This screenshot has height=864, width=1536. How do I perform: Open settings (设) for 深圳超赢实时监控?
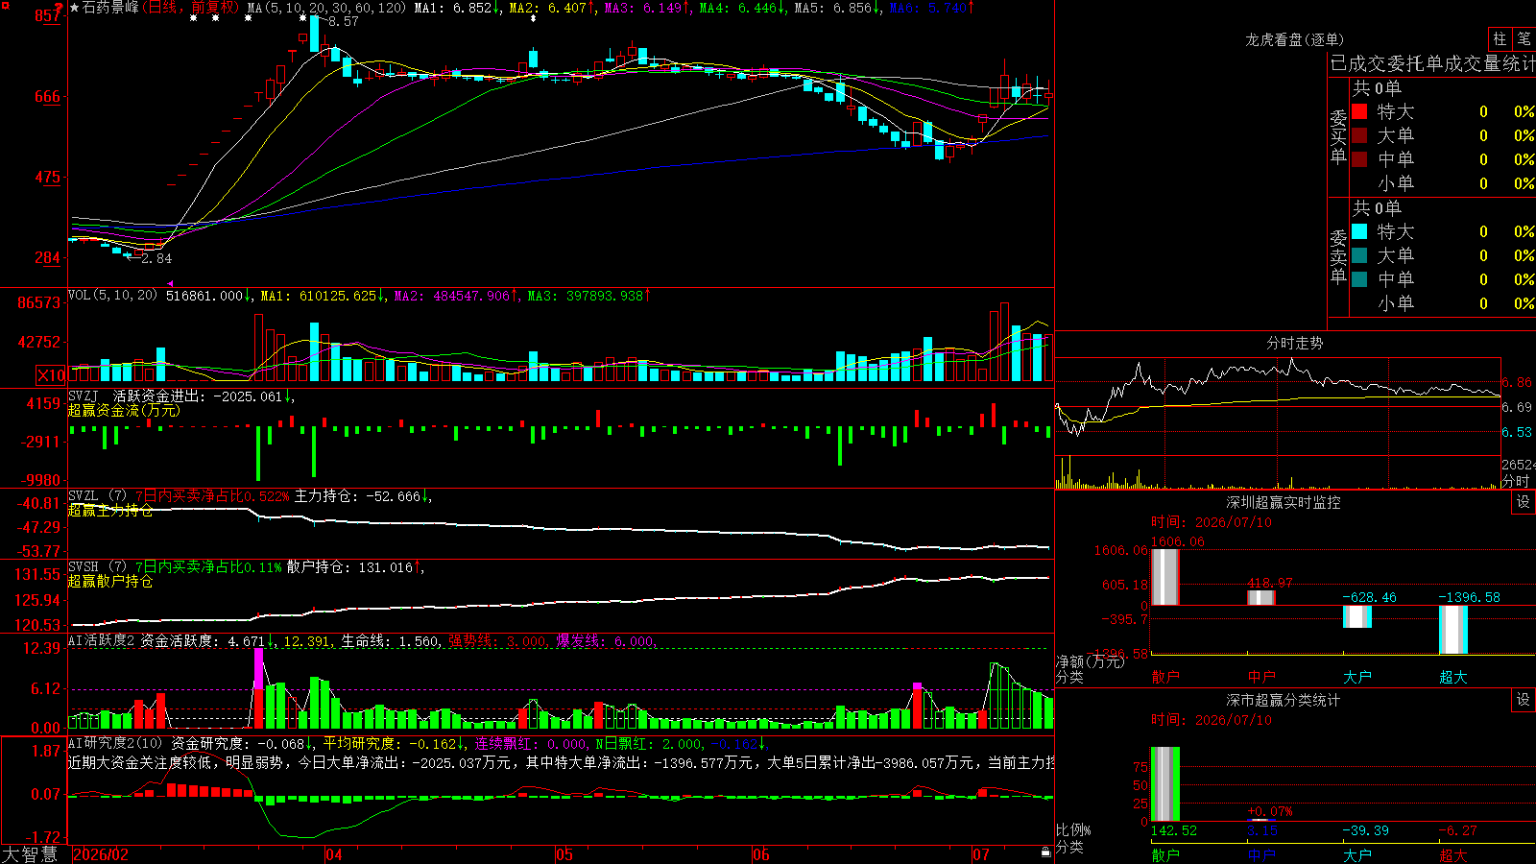(1524, 502)
